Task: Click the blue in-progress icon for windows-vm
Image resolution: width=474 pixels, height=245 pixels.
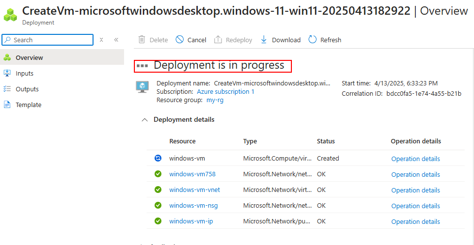Action: [x=158, y=158]
